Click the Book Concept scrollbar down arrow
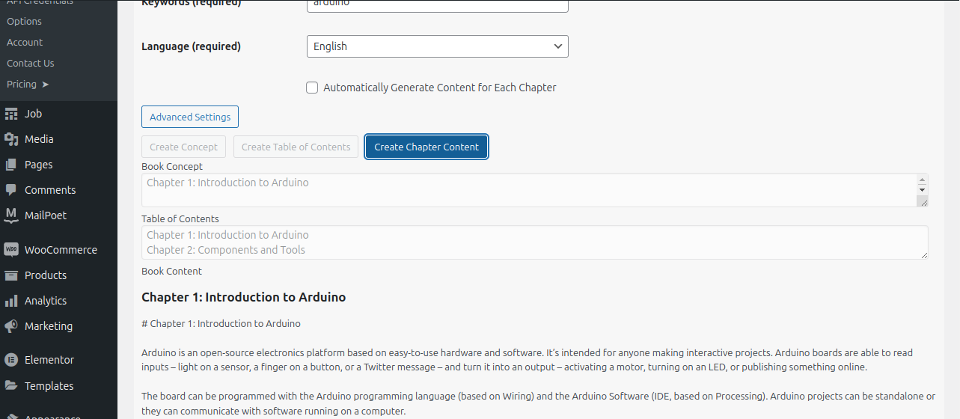960x419 pixels. [x=922, y=190]
